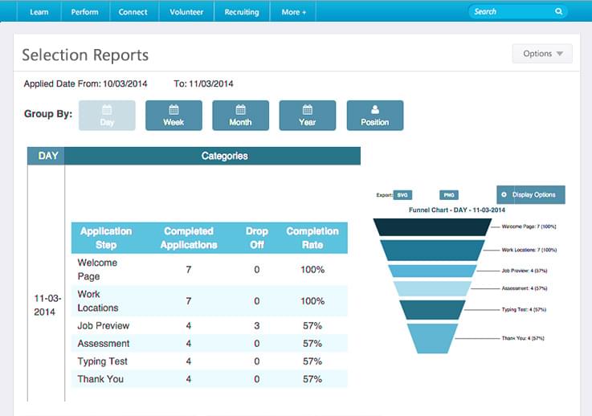Open the Learn menu
The image size is (592, 416).
pyautogui.click(x=39, y=12)
